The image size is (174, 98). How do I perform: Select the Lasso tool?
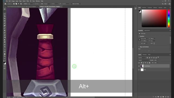[x=5, y=14]
